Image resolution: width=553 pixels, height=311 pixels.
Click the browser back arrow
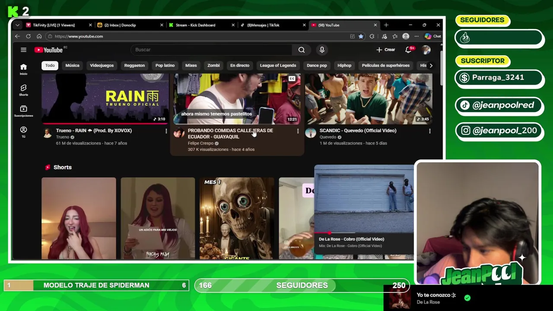[x=17, y=36]
